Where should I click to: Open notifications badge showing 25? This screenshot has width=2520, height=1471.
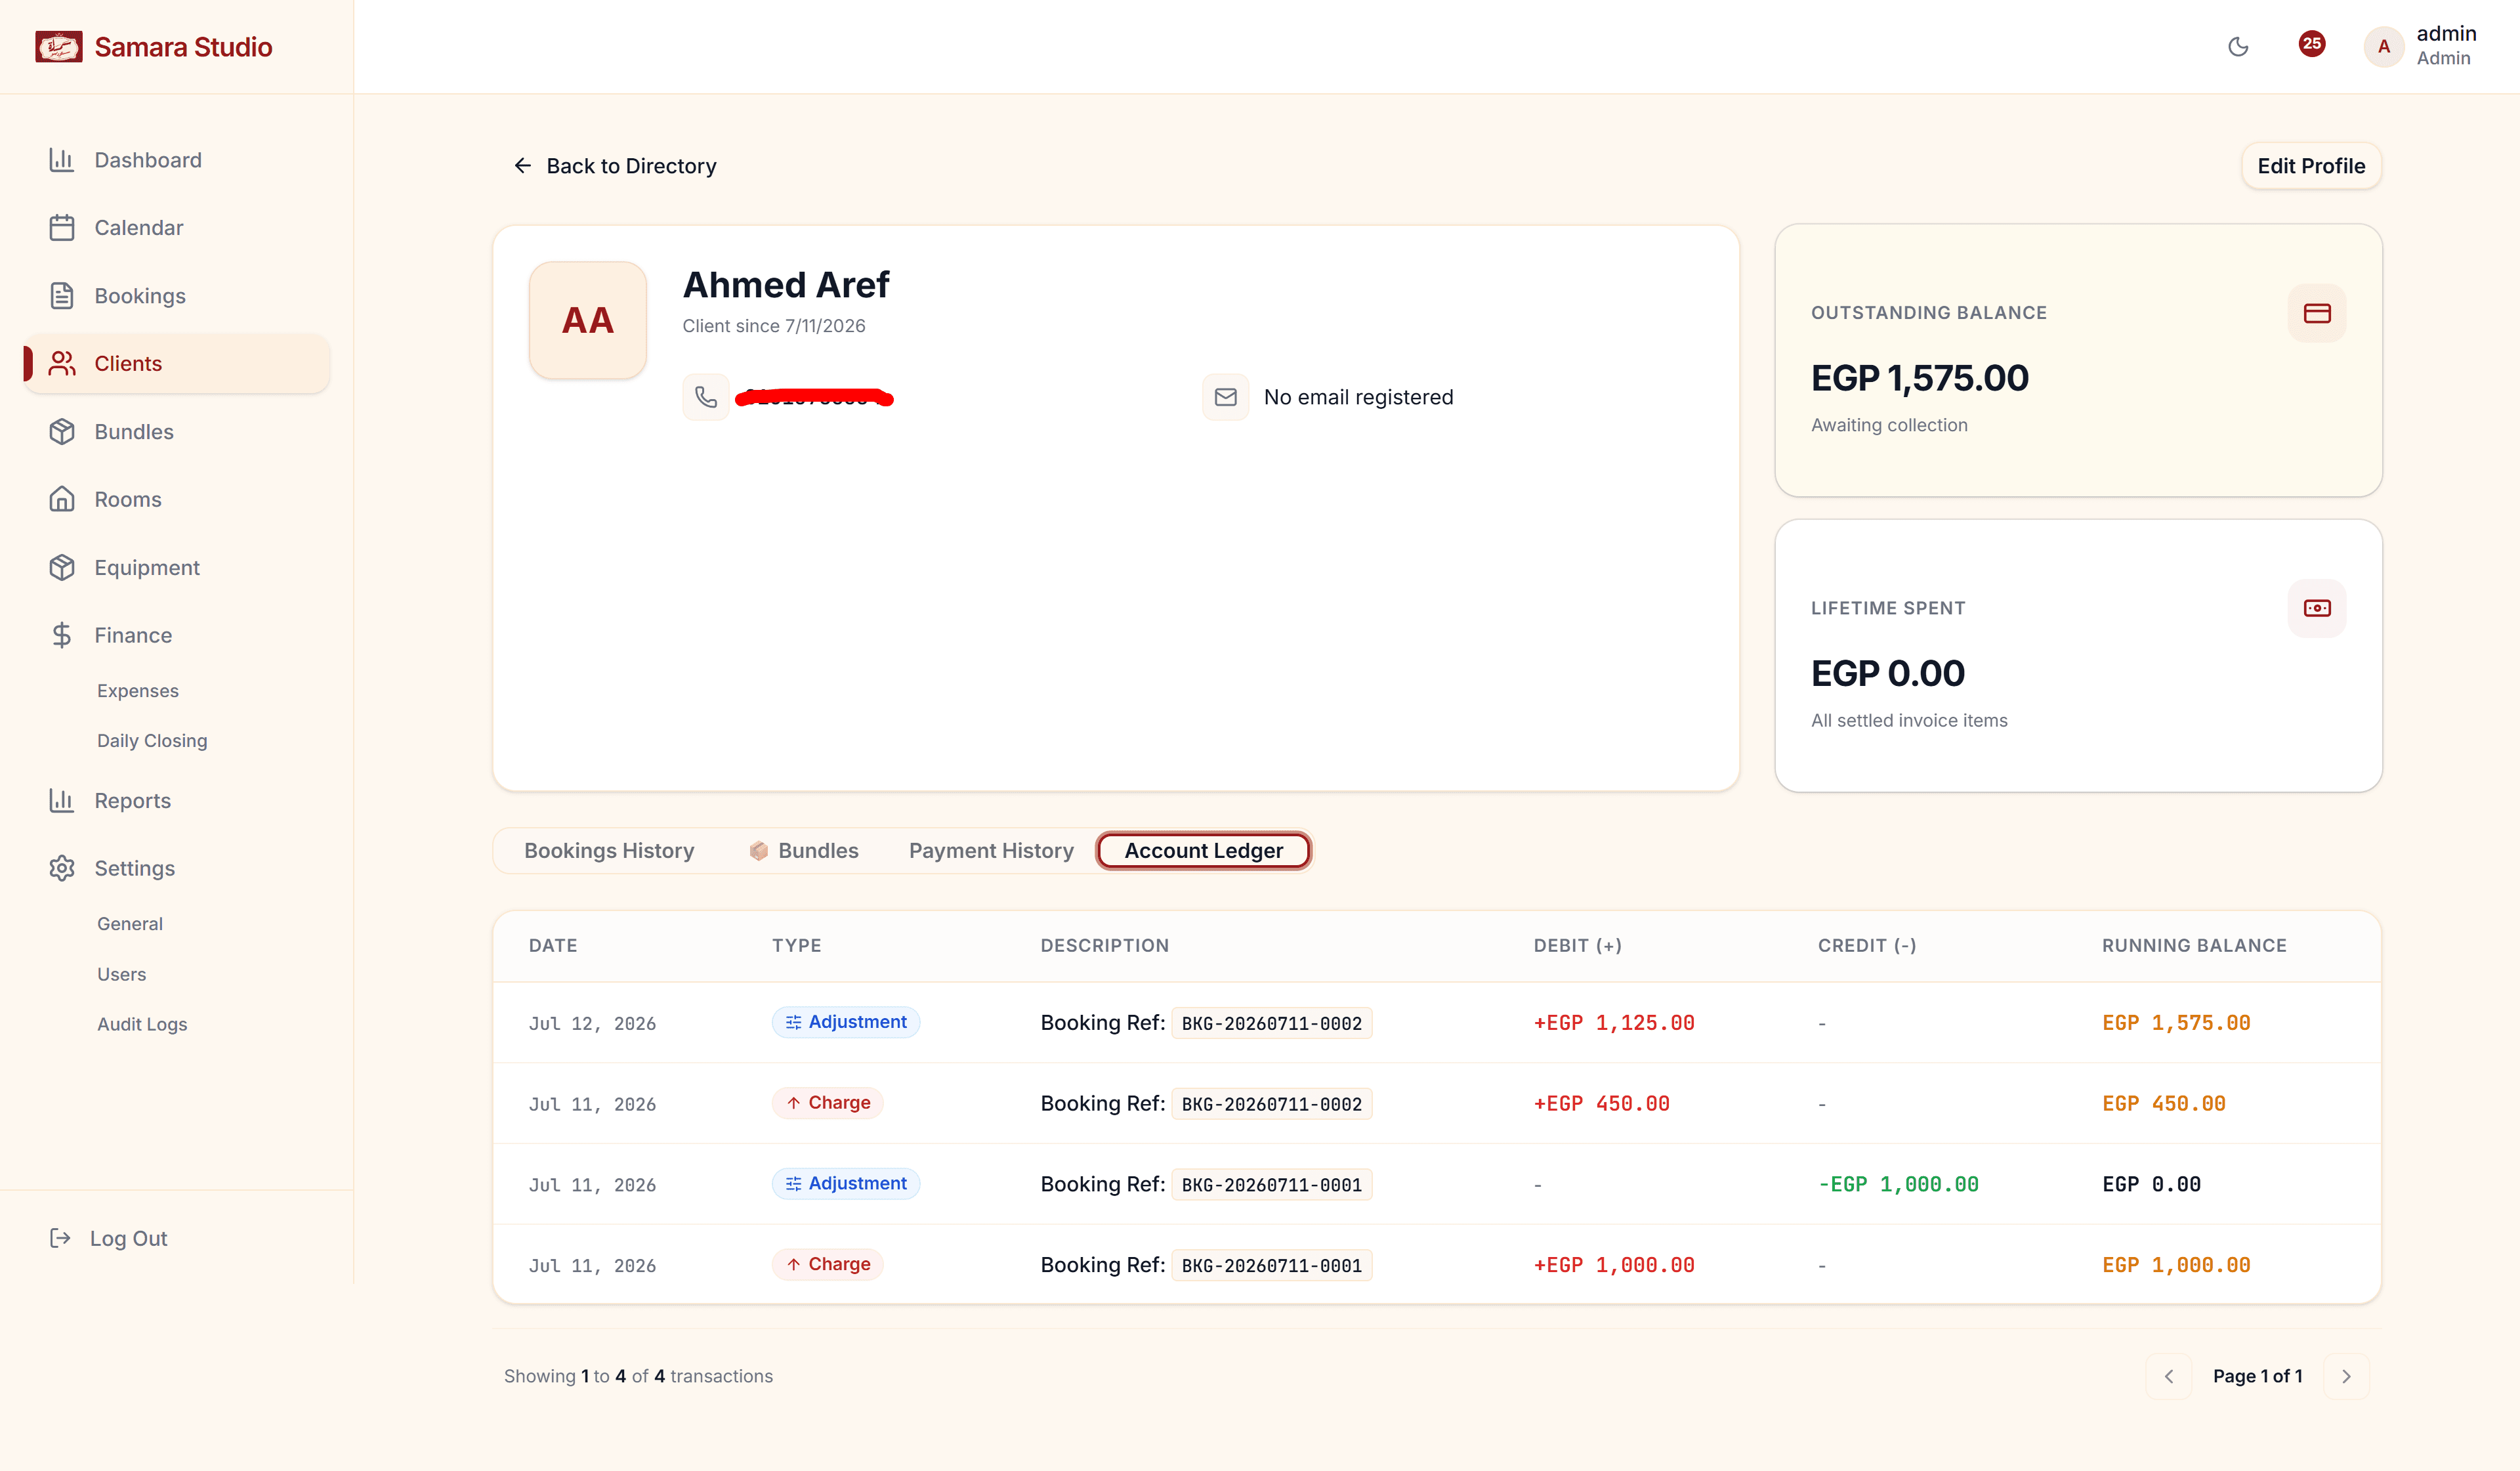[2311, 44]
